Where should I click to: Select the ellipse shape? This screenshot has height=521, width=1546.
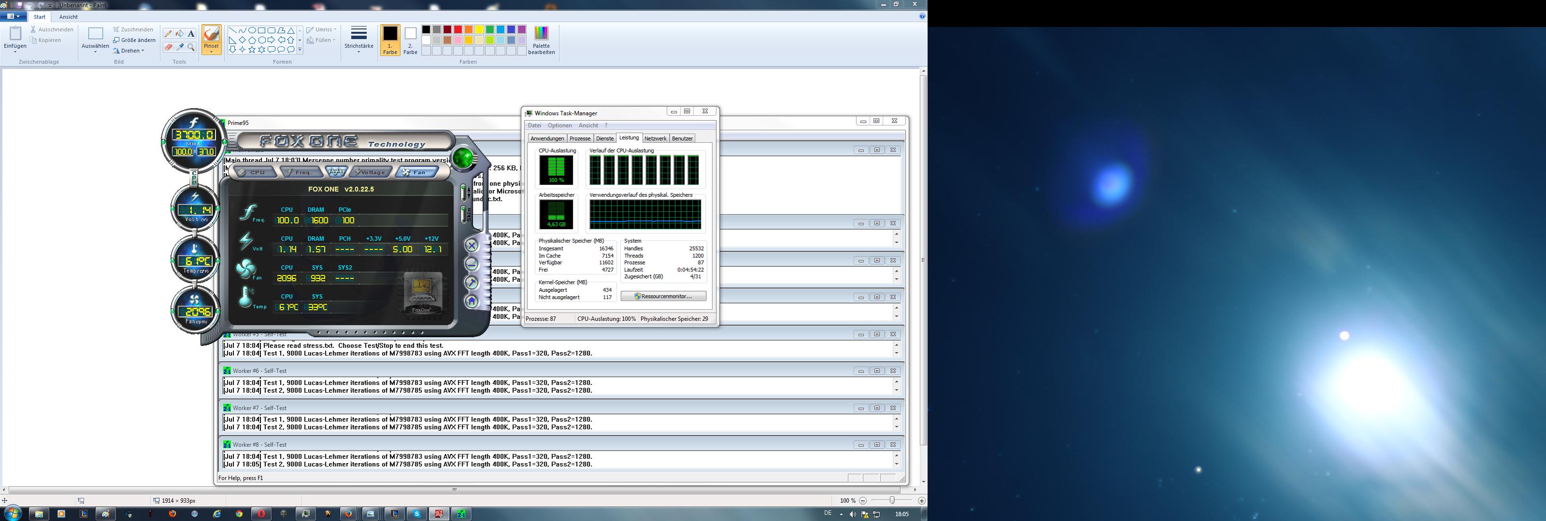[252, 30]
